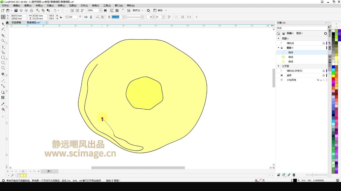This screenshot has height=191, width=341.
Task: Switch to the 普通细胞.cdr tab
Action: [x=34, y=23]
